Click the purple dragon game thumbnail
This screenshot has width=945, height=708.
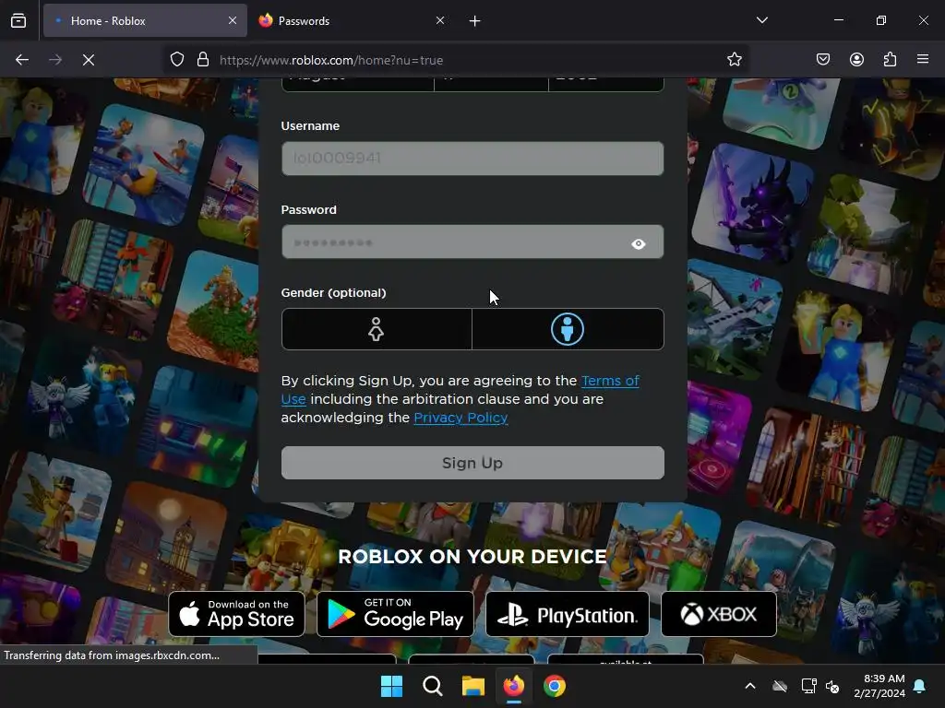point(751,204)
